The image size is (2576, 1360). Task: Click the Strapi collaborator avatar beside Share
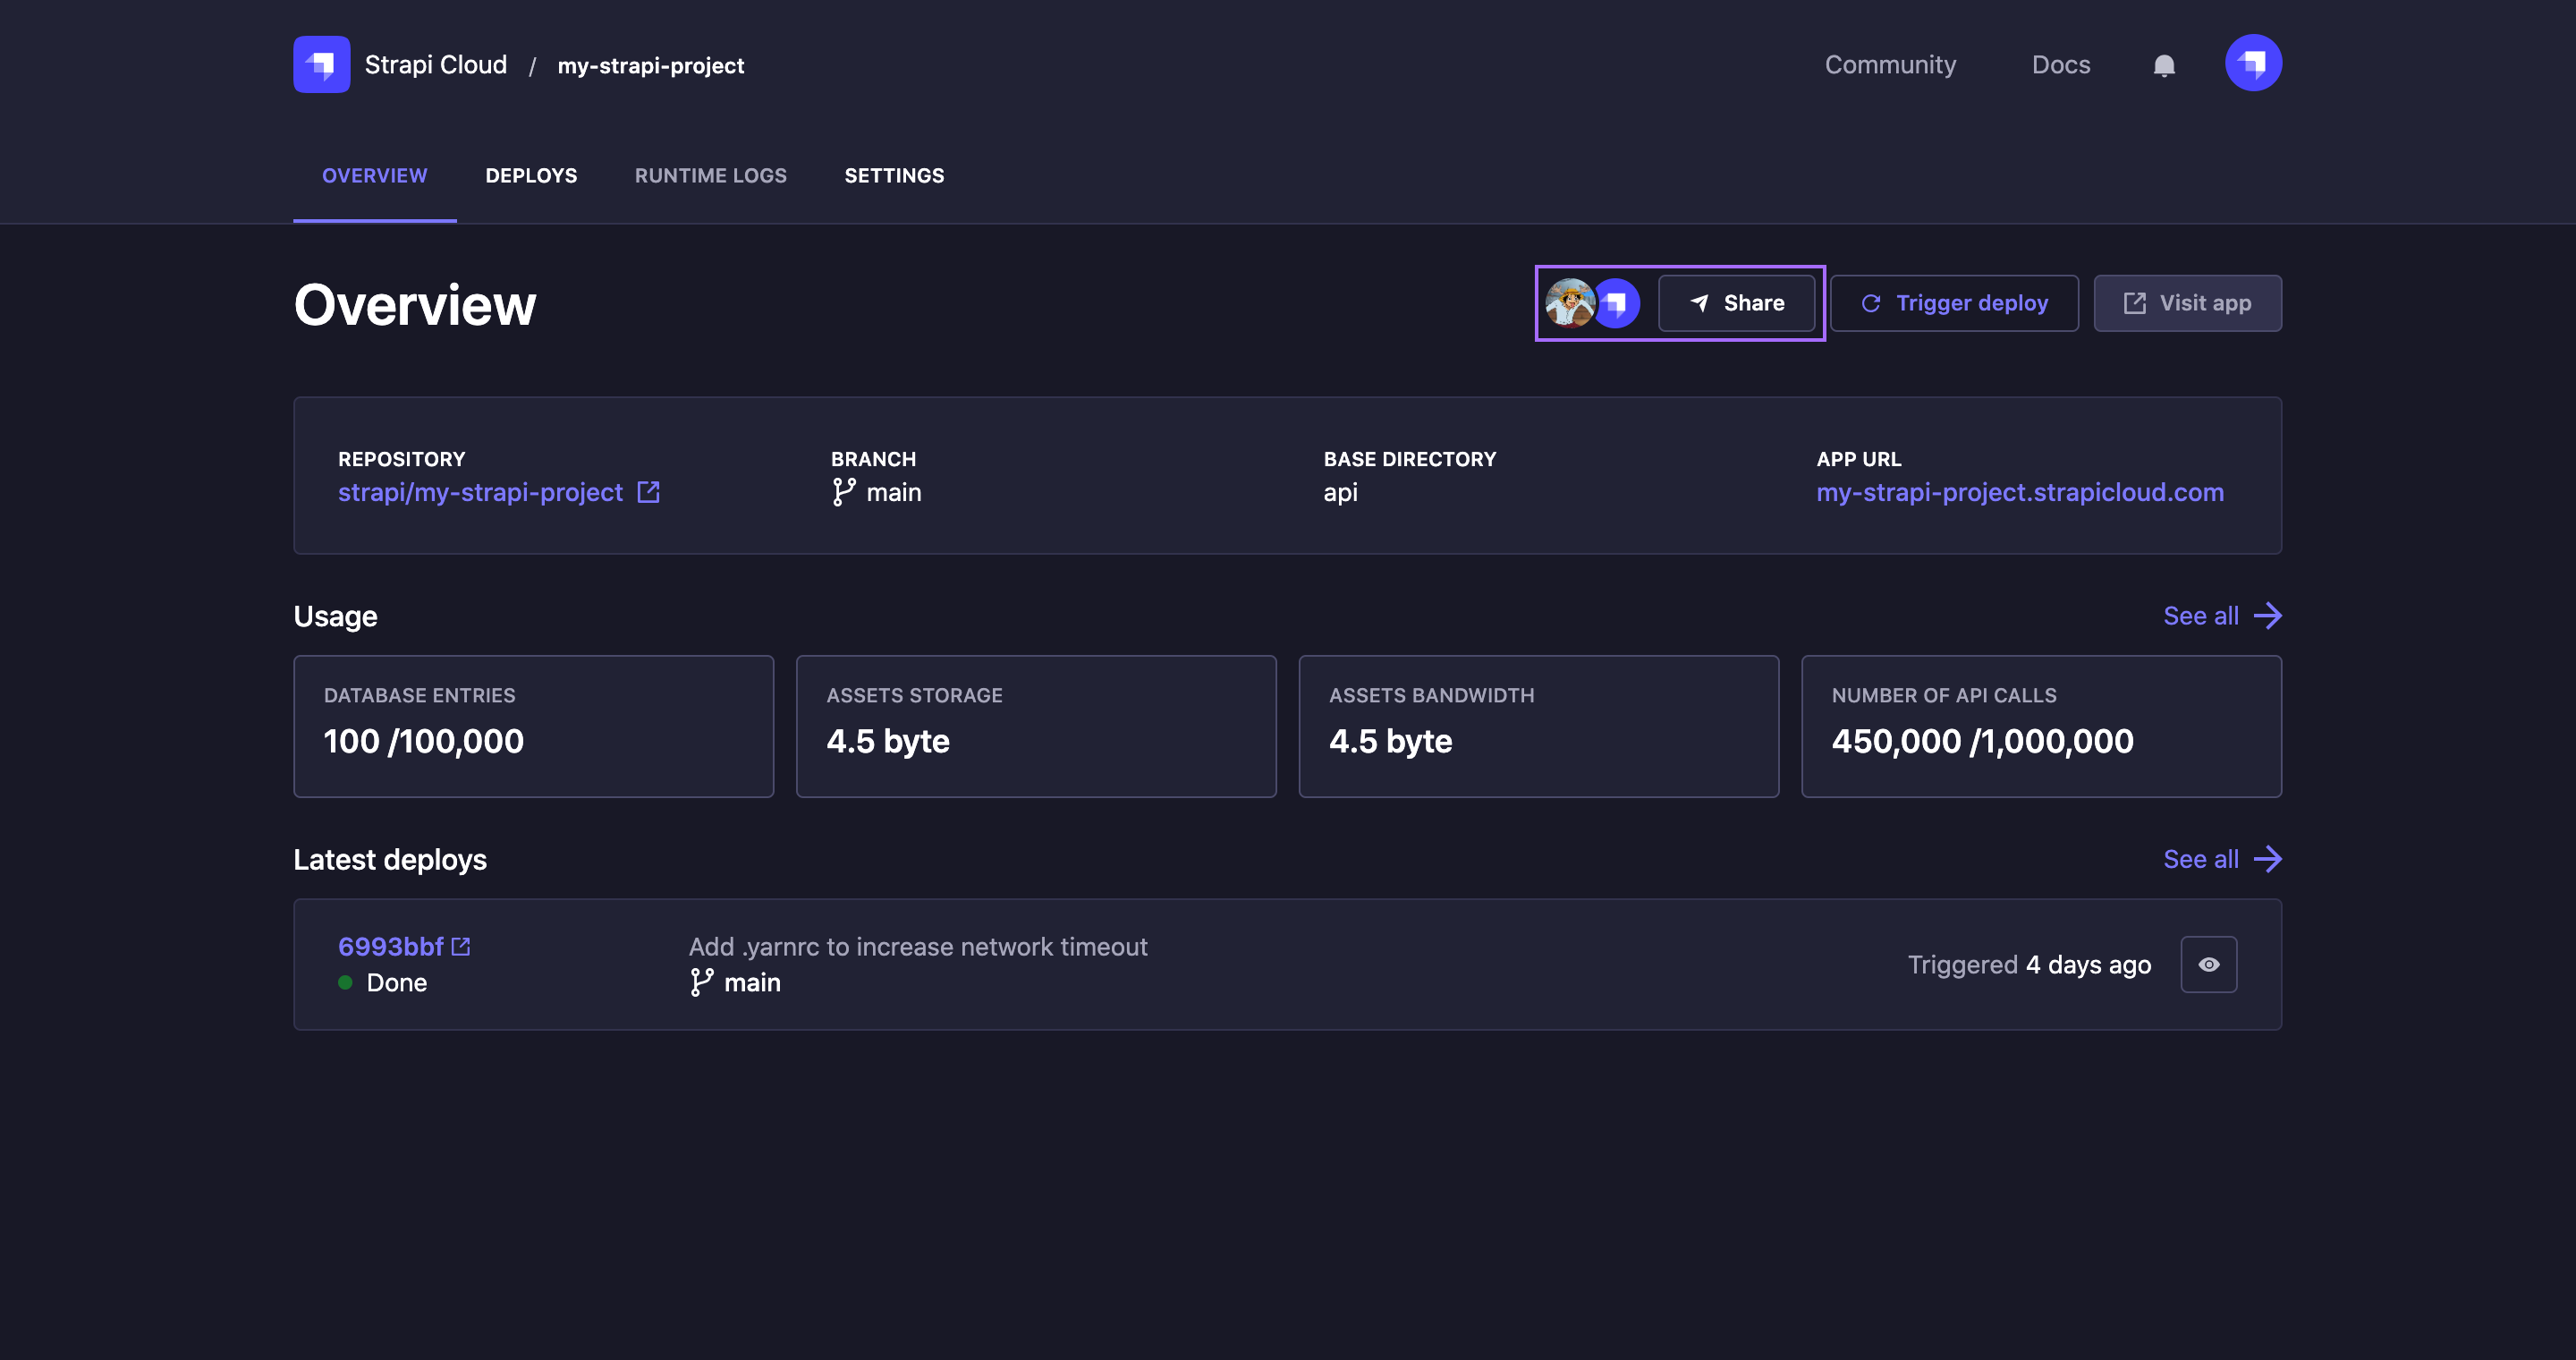coord(1620,303)
